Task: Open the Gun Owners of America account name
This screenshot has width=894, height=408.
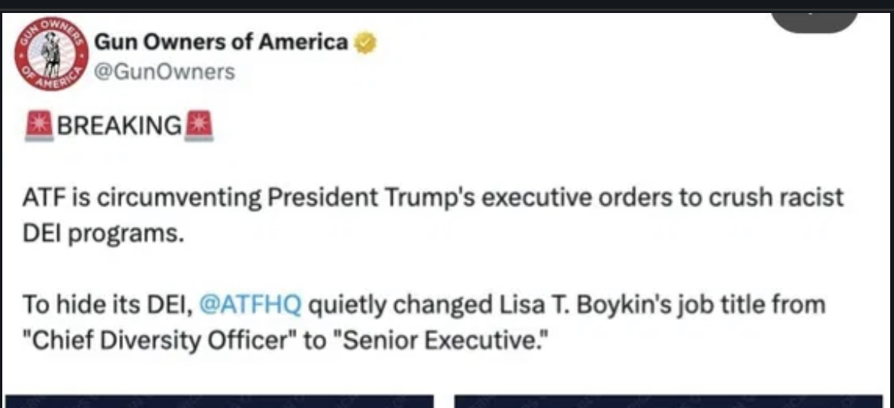Action: pyautogui.click(x=221, y=43)
